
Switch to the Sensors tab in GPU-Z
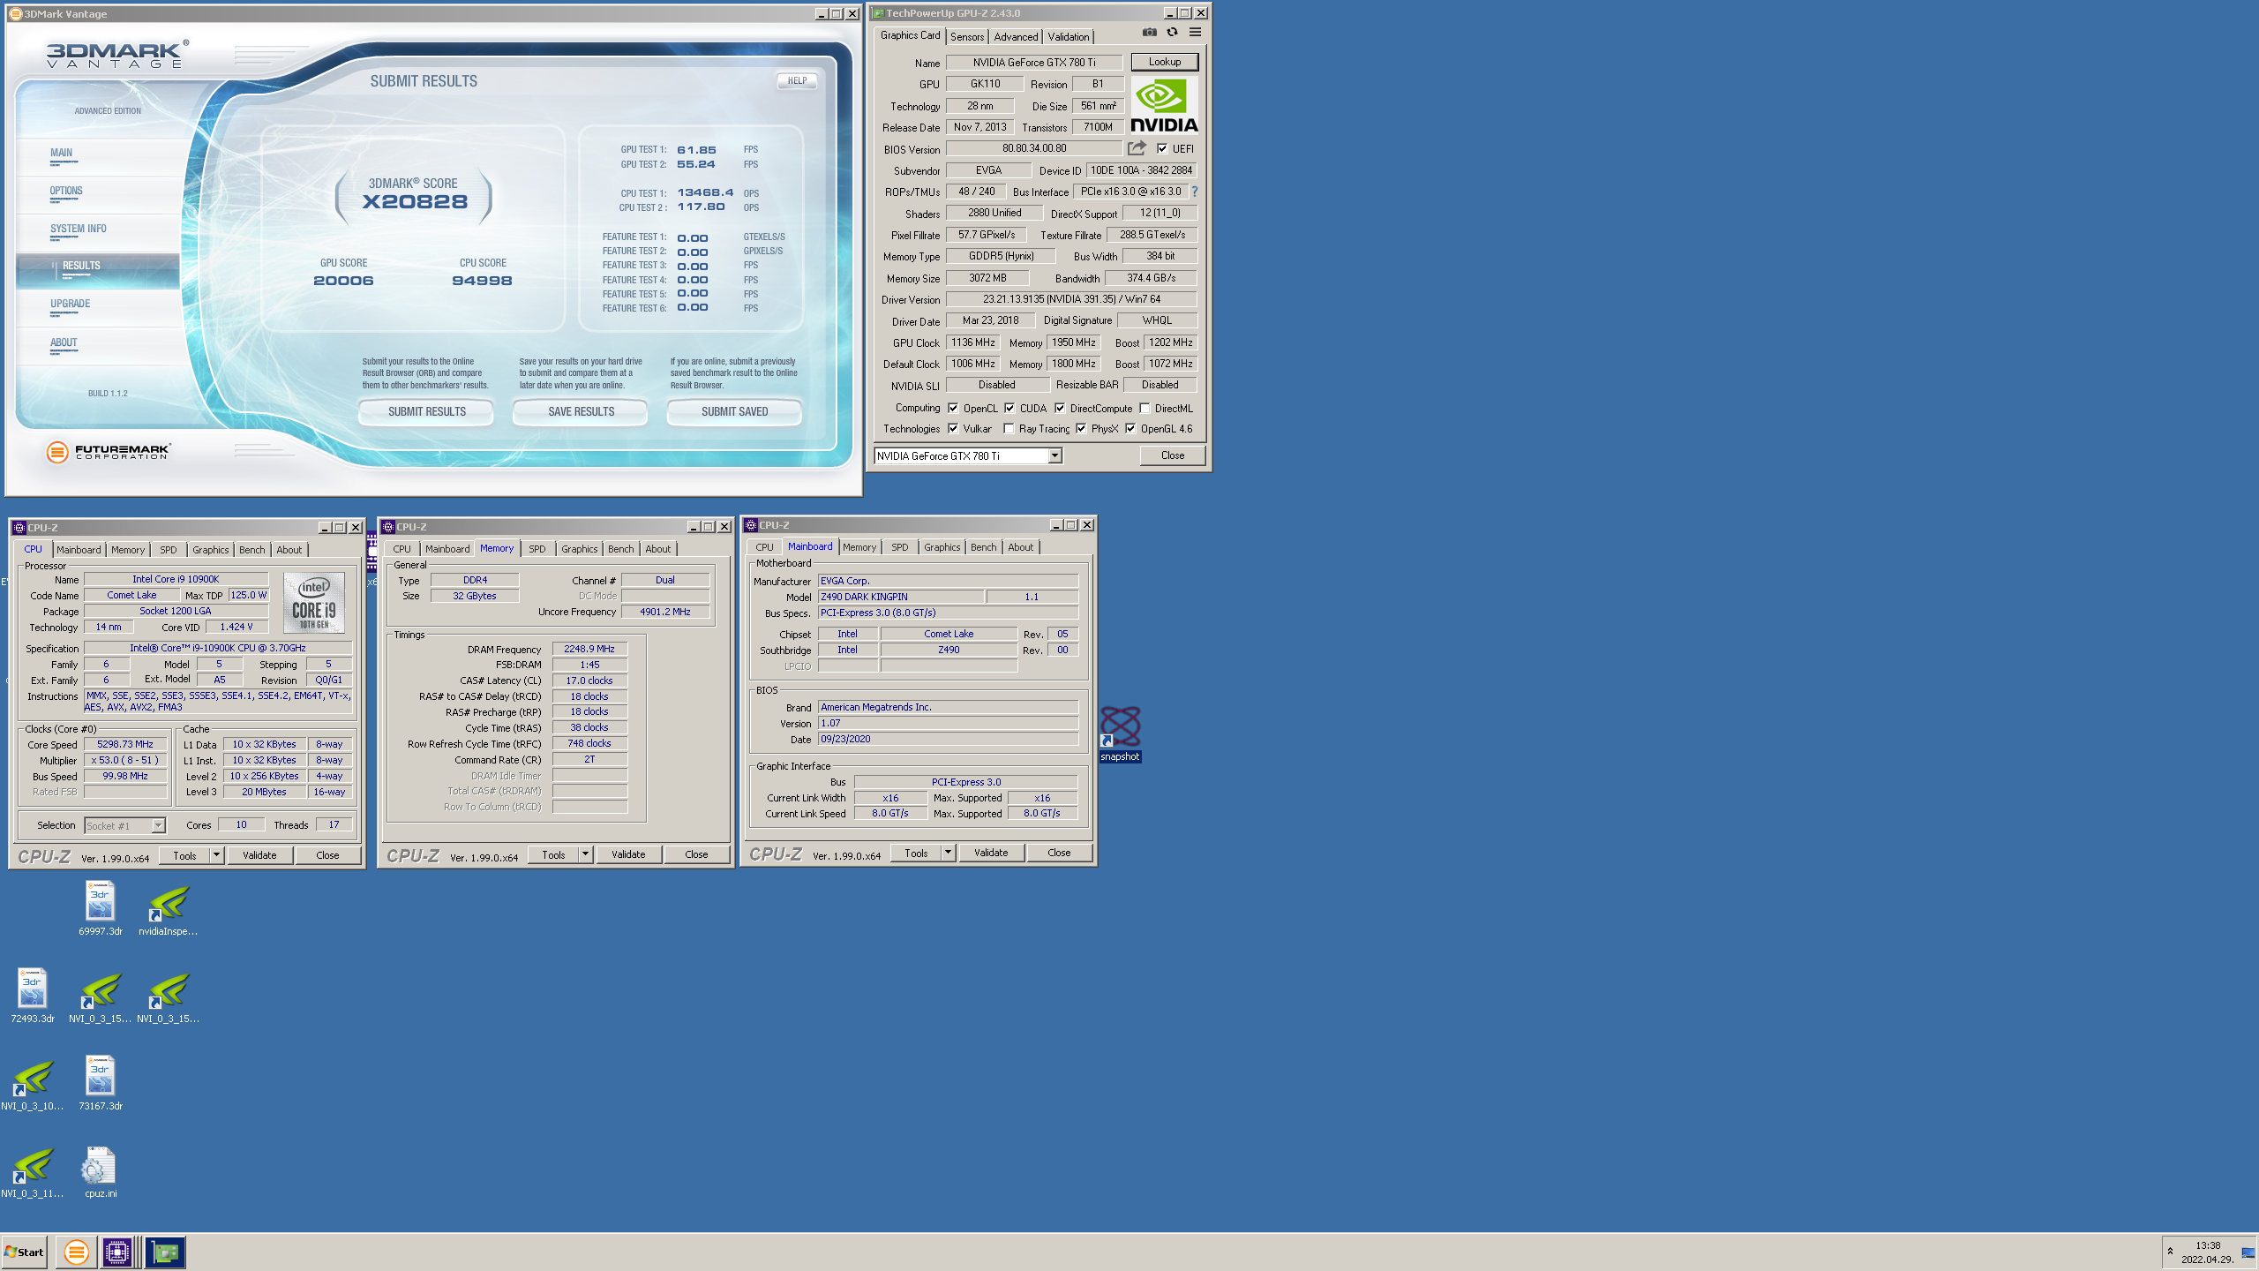click(967, 37)
